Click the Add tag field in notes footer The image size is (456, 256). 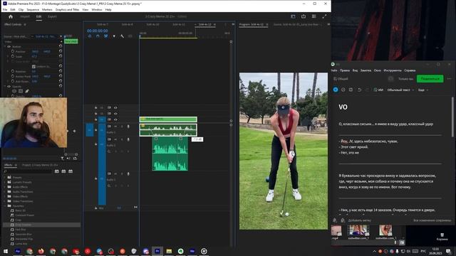(x=359, y=220)
